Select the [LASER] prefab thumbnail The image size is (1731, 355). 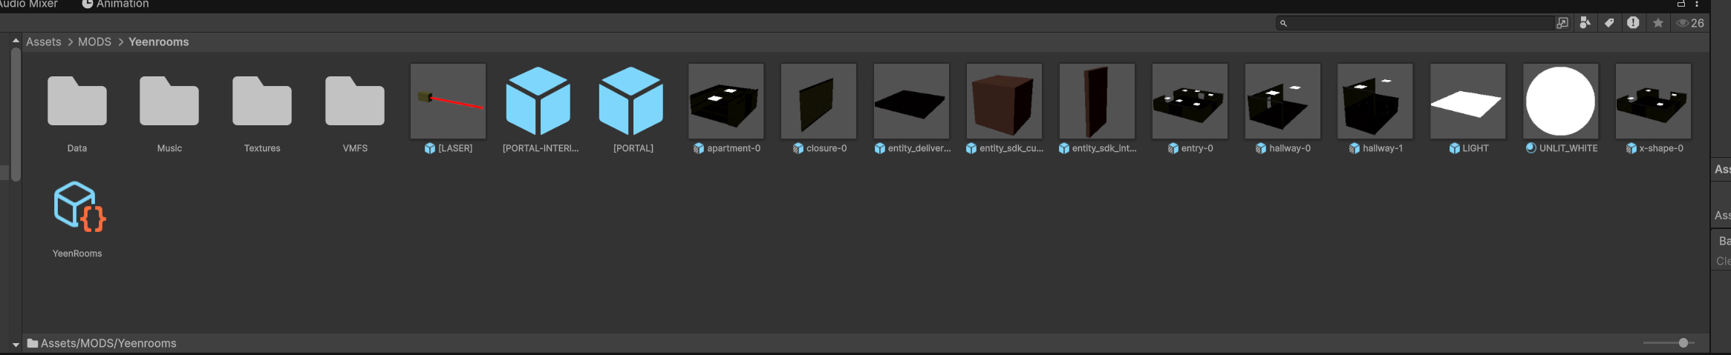[449, 102]
